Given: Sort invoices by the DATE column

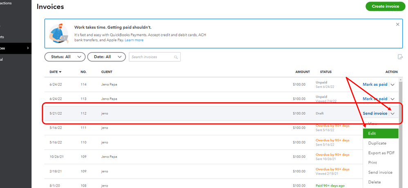Looking at the screenshot, I should 55,72.
